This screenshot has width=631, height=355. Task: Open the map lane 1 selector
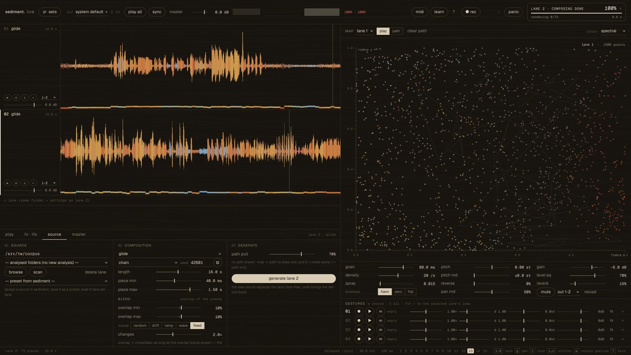point(365,31)
